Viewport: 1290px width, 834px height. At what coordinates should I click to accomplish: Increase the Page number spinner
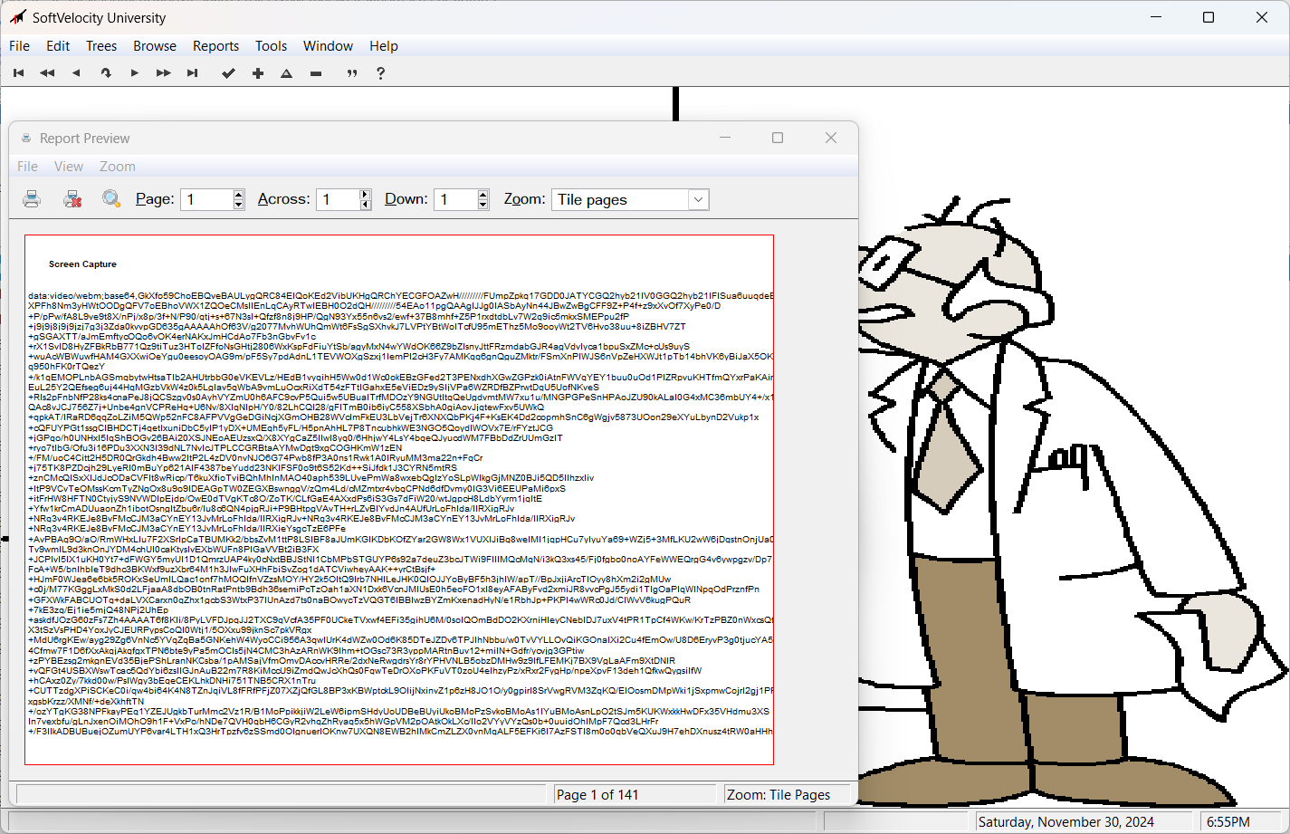tap(239, 195)
